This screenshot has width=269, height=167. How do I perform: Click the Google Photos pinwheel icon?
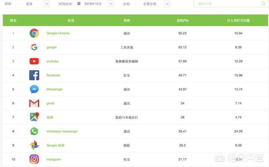(x=34, y=145)
